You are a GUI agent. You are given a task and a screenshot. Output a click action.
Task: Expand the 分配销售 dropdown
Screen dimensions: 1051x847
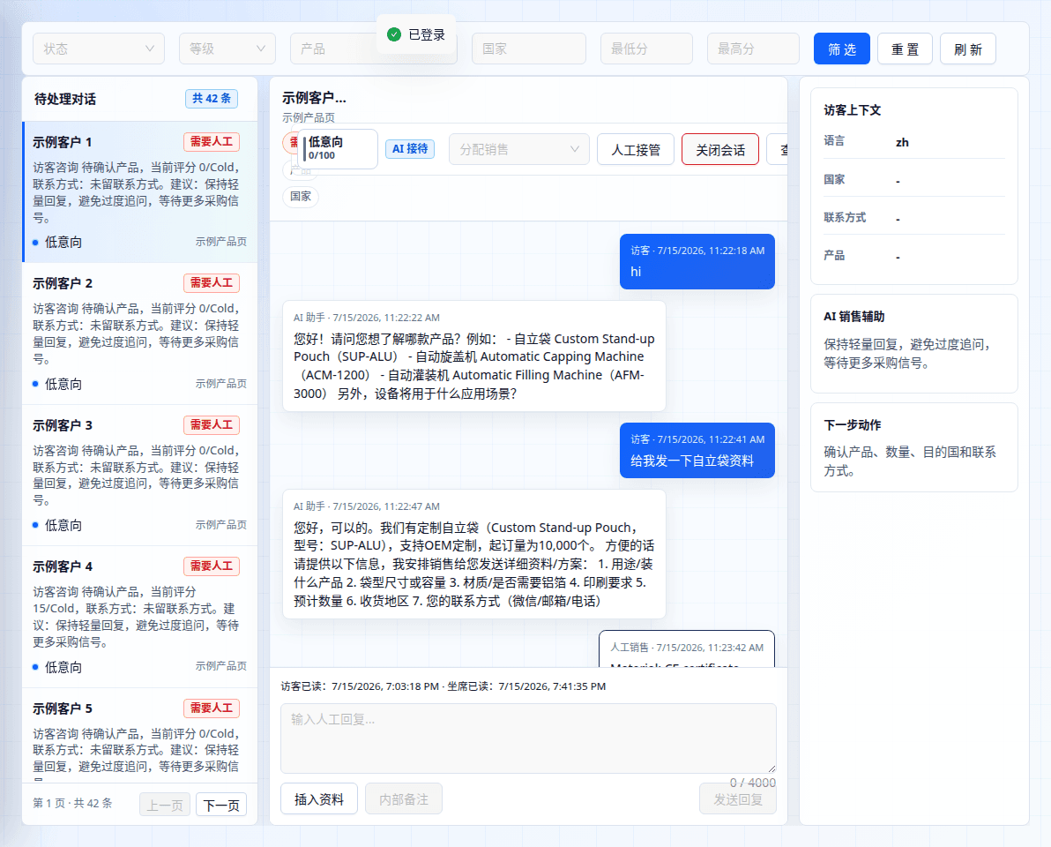tap(518, 149)
